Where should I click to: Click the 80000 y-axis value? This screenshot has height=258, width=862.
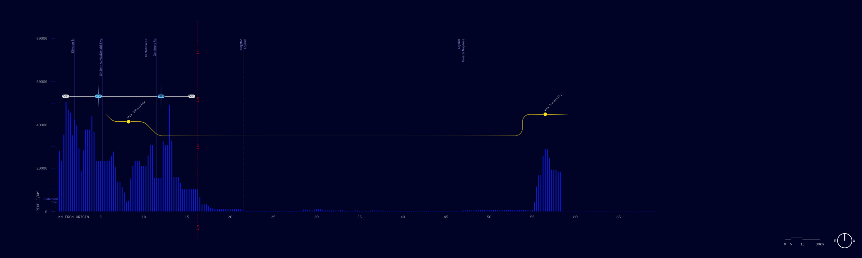[42, 39]
